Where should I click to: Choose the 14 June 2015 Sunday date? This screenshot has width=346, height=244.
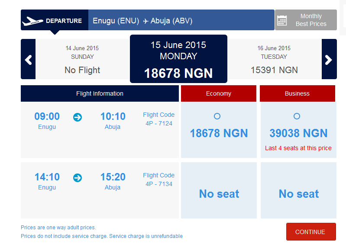click(83, 59)
